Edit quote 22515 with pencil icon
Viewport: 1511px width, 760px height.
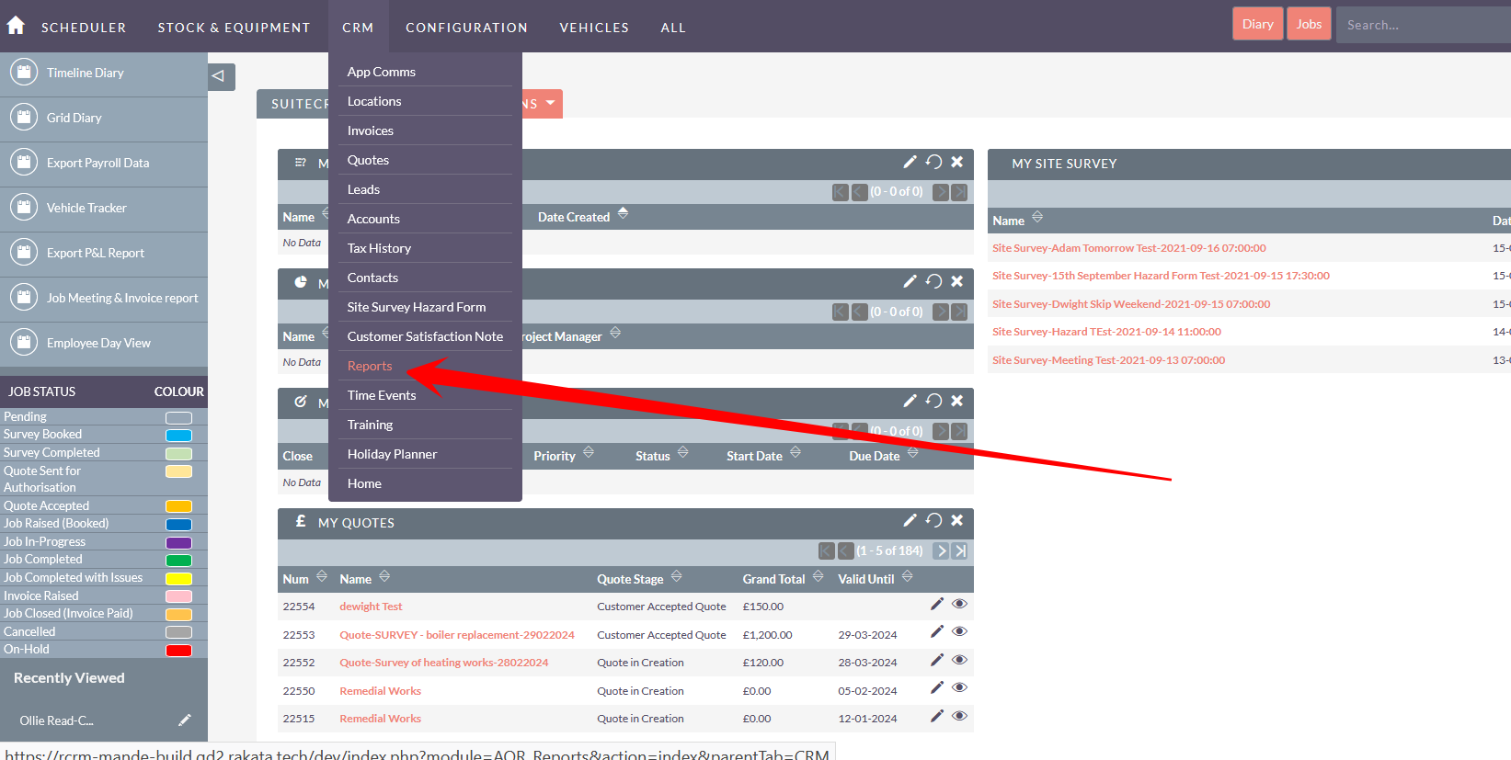click(937, 716)
